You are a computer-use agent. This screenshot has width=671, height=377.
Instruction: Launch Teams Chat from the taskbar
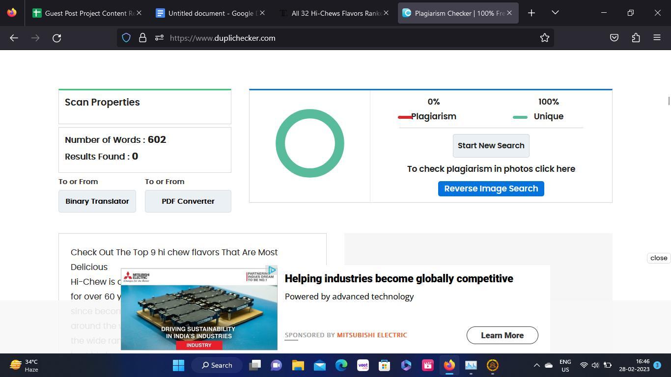coord(276,365)
